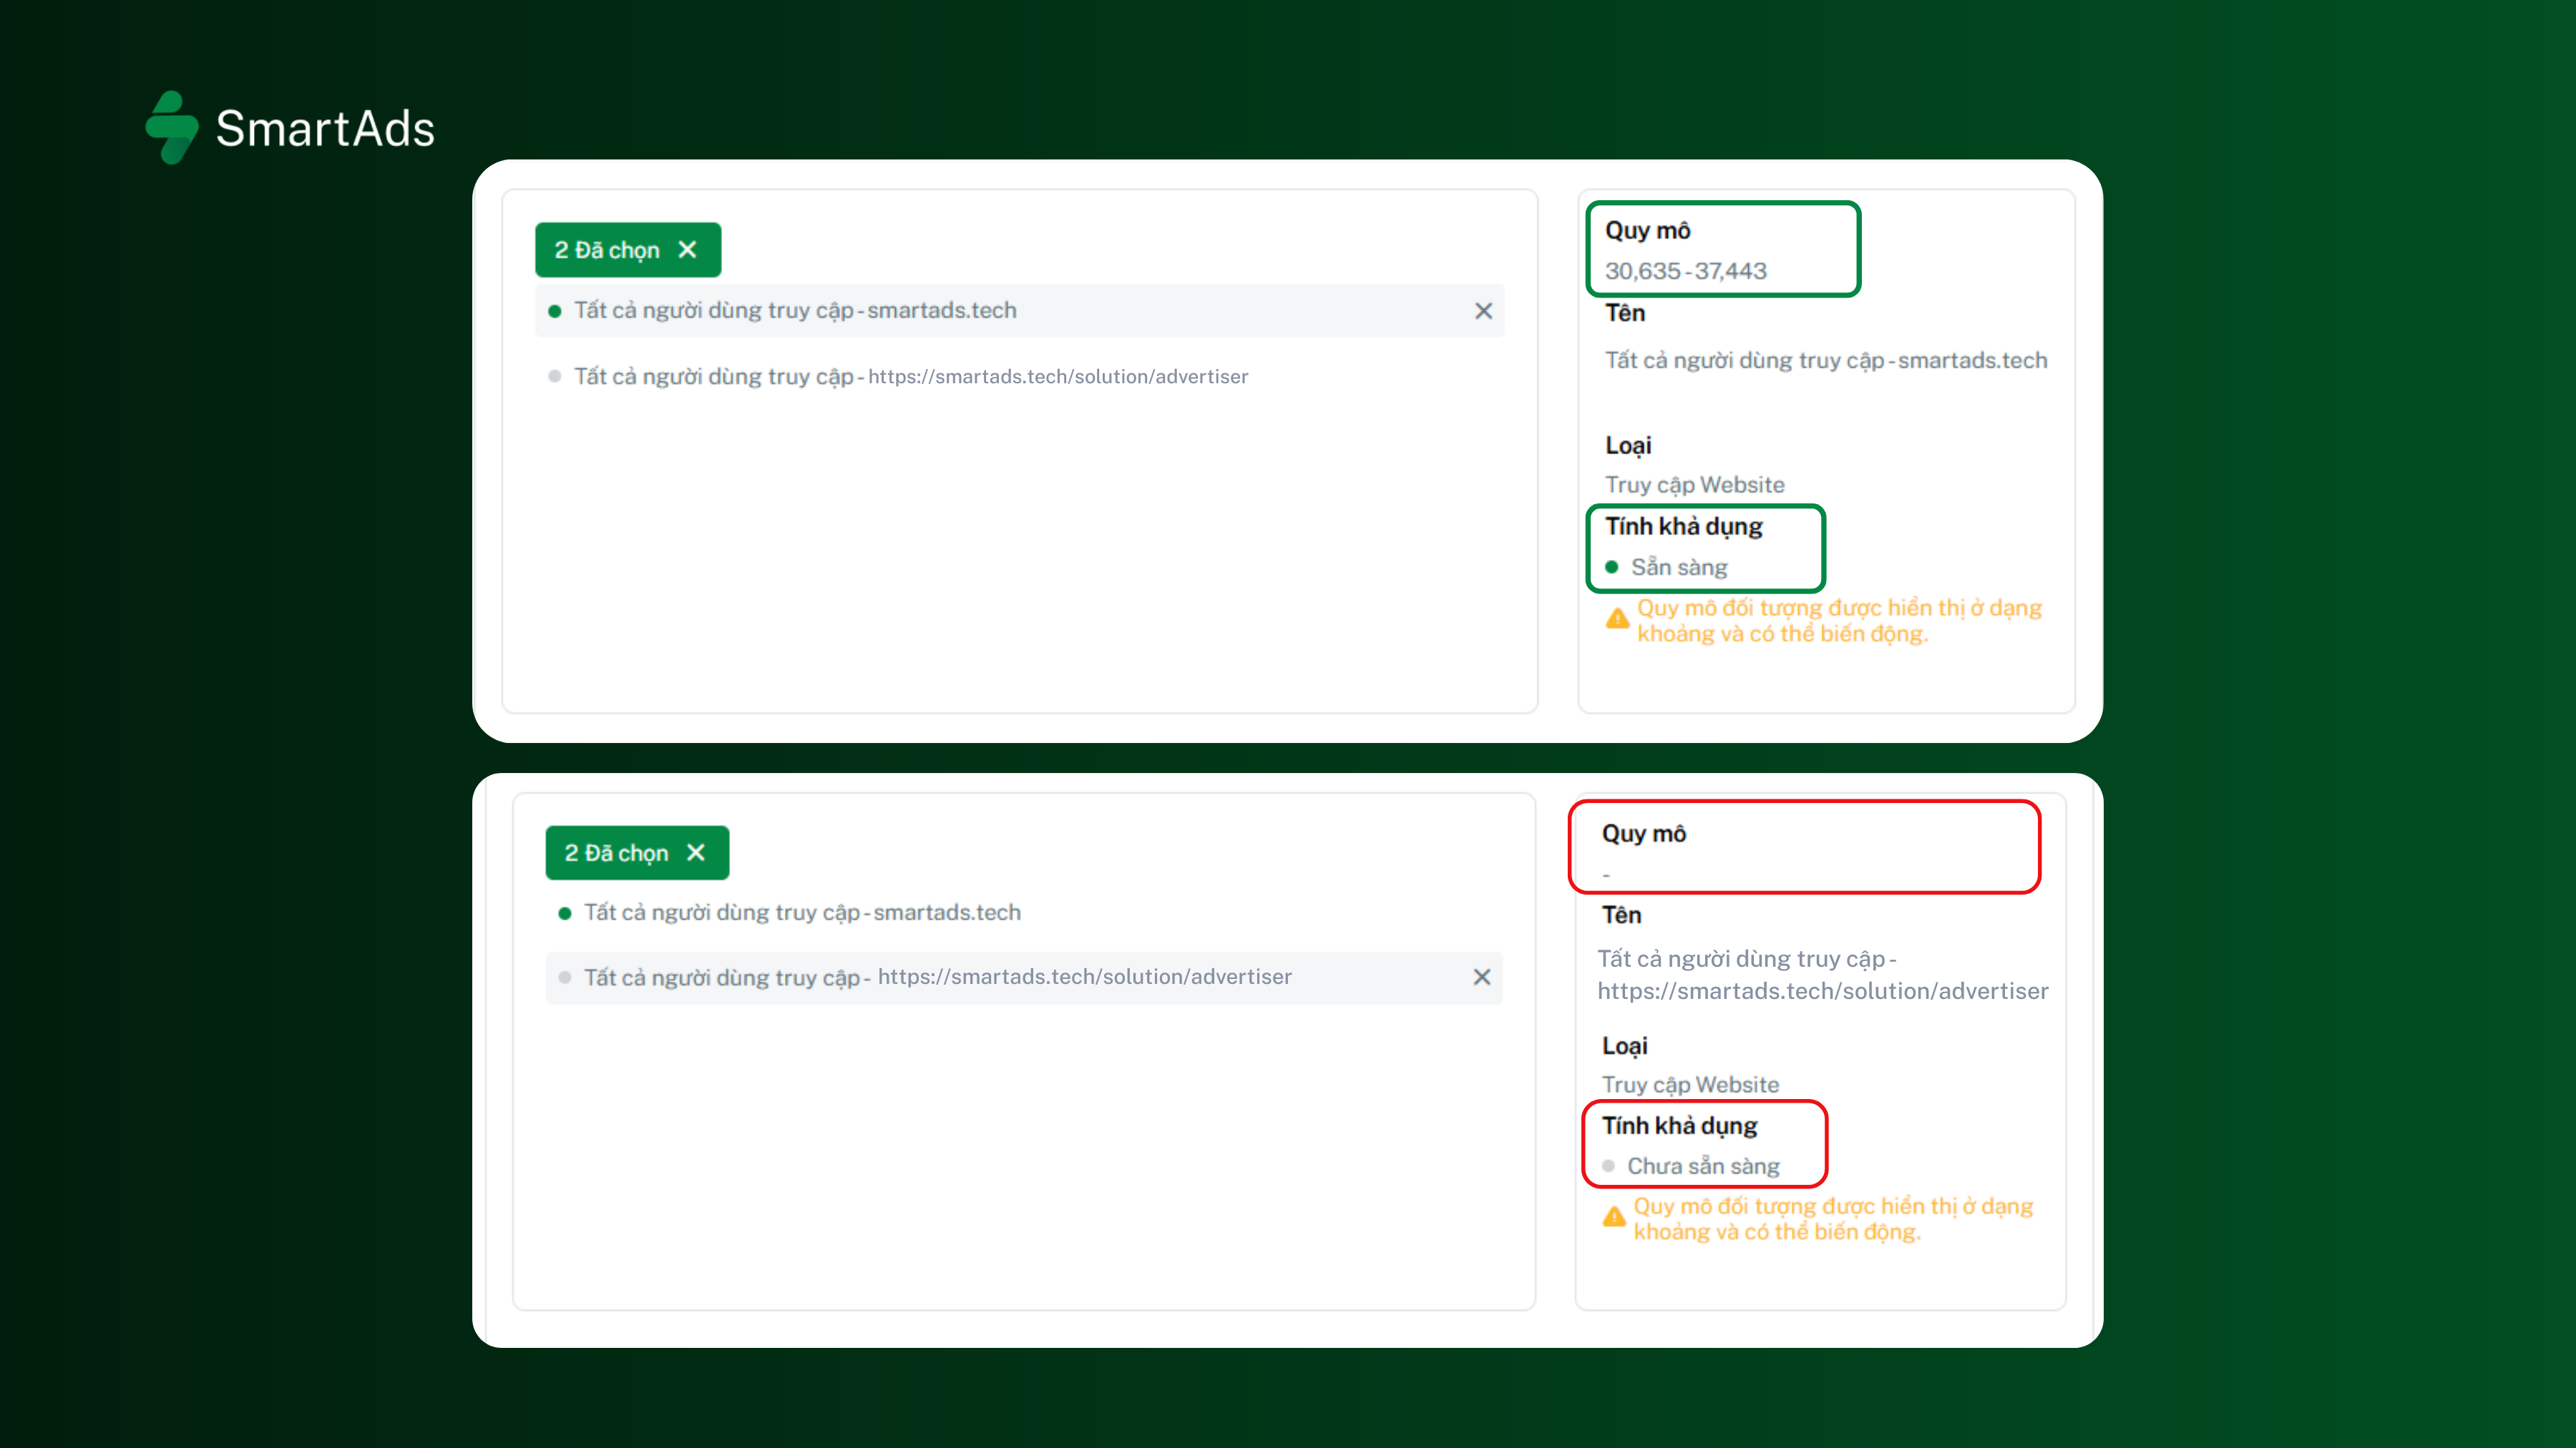
Task: Click the bottom '2 Đã chọn' green button
Action: point(637,852)
